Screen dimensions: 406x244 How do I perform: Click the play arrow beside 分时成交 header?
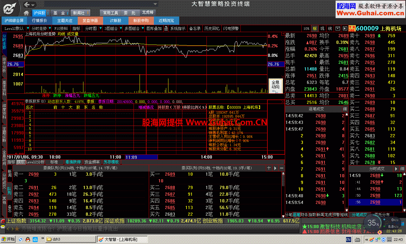pyautogui.click(x=396, y=168)
